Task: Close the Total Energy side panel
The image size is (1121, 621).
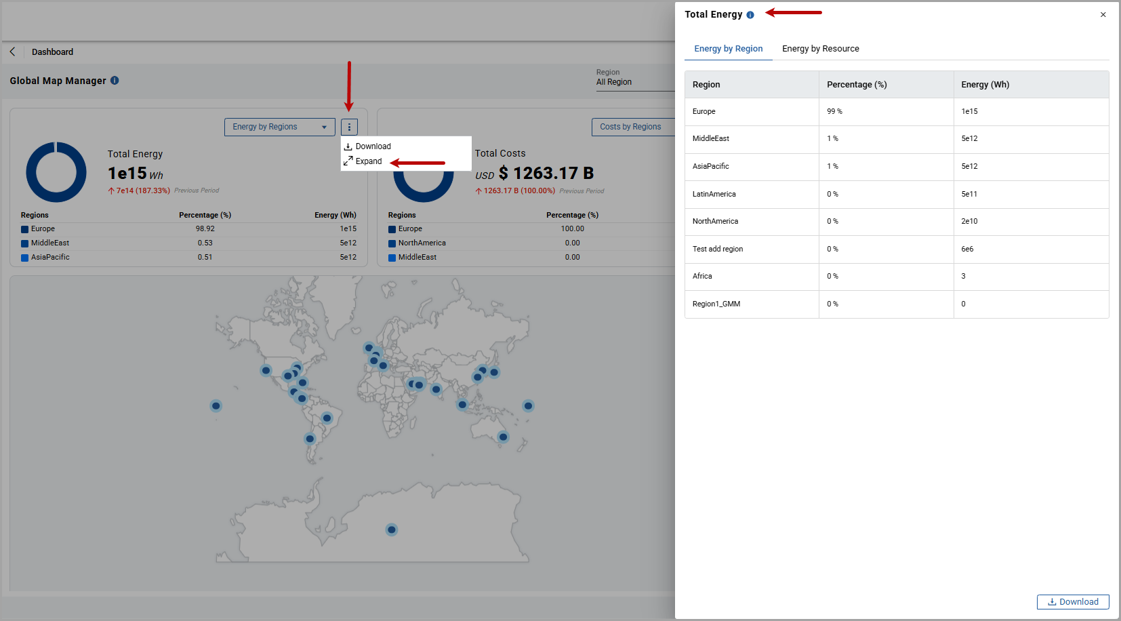Action: [1103, 14]
